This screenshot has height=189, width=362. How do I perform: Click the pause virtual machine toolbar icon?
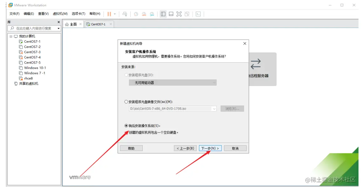pos(109,14)
